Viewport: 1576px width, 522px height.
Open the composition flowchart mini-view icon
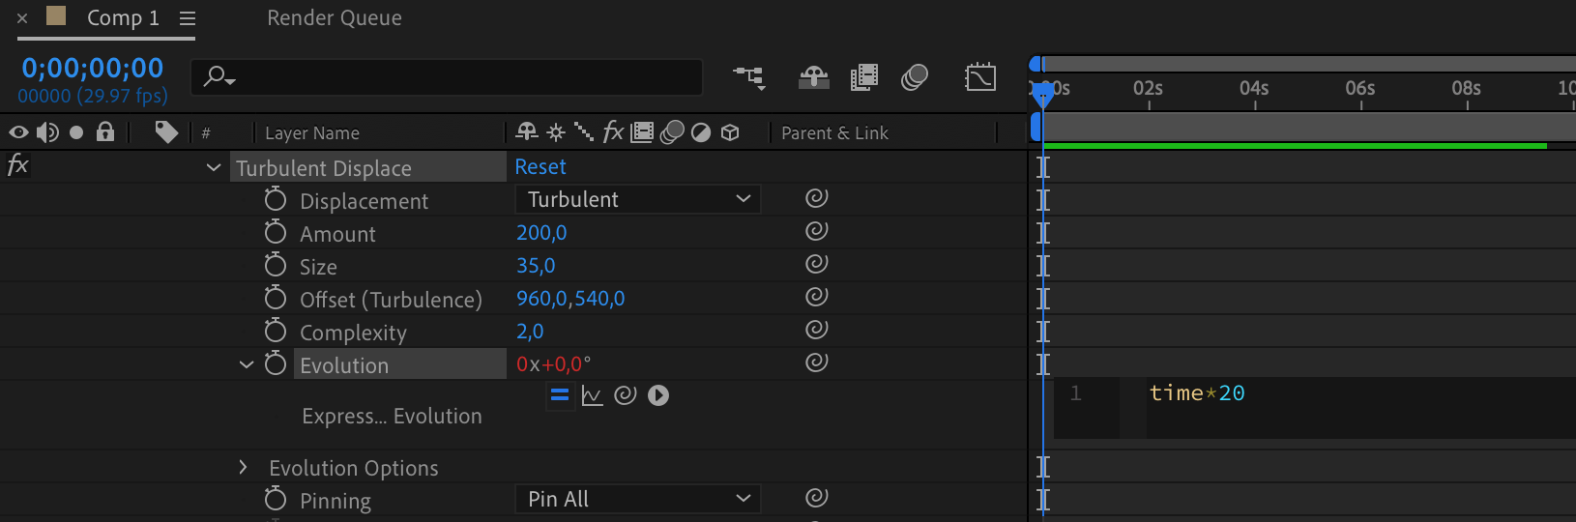click(749, 77)
